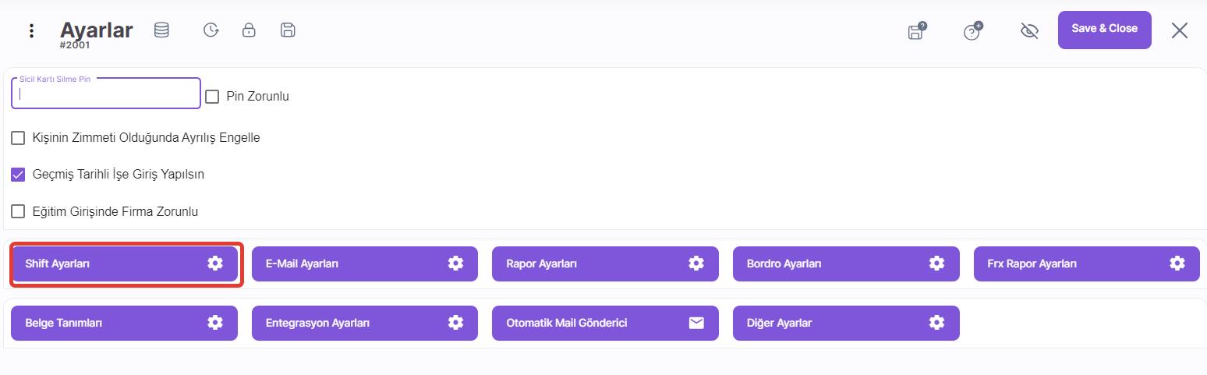This screenshot has width=1207, height=375.
Task: Open Shift Ayarları settings
Action: (x=124, y=264)
